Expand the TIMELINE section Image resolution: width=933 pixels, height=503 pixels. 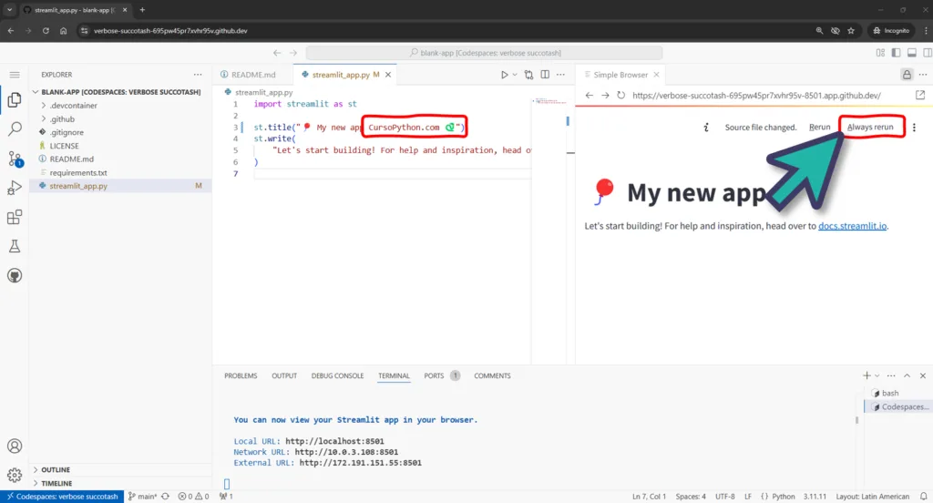(x=56, y=484)
